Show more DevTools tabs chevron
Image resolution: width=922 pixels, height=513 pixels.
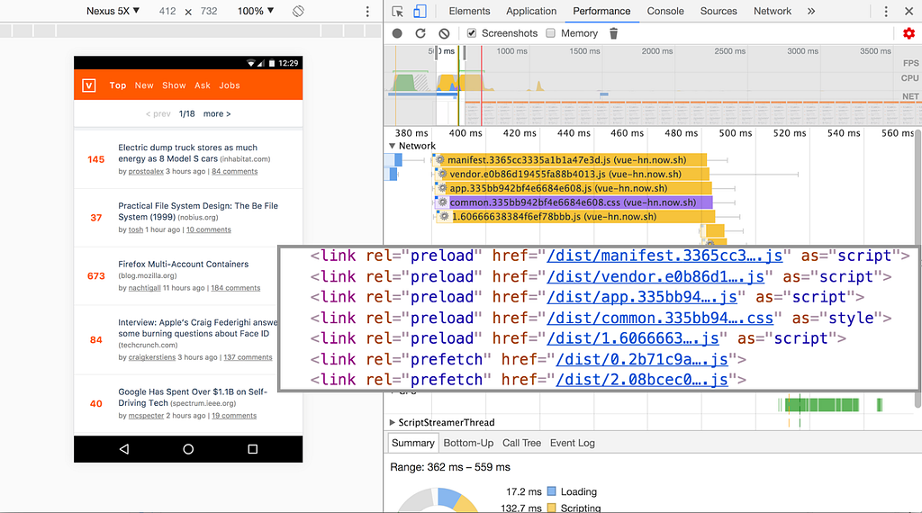[x=811, y=11]
